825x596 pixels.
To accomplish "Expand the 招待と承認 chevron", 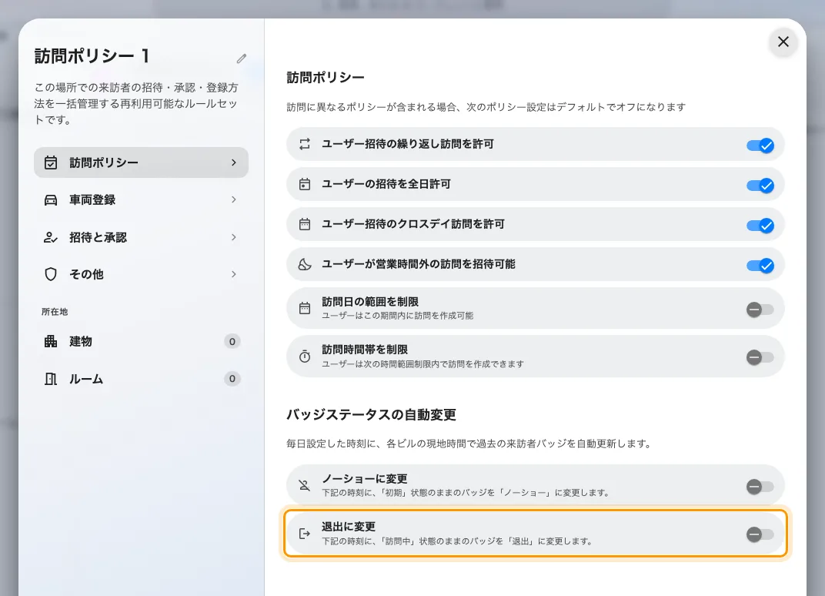I will (x=234, y=237).
